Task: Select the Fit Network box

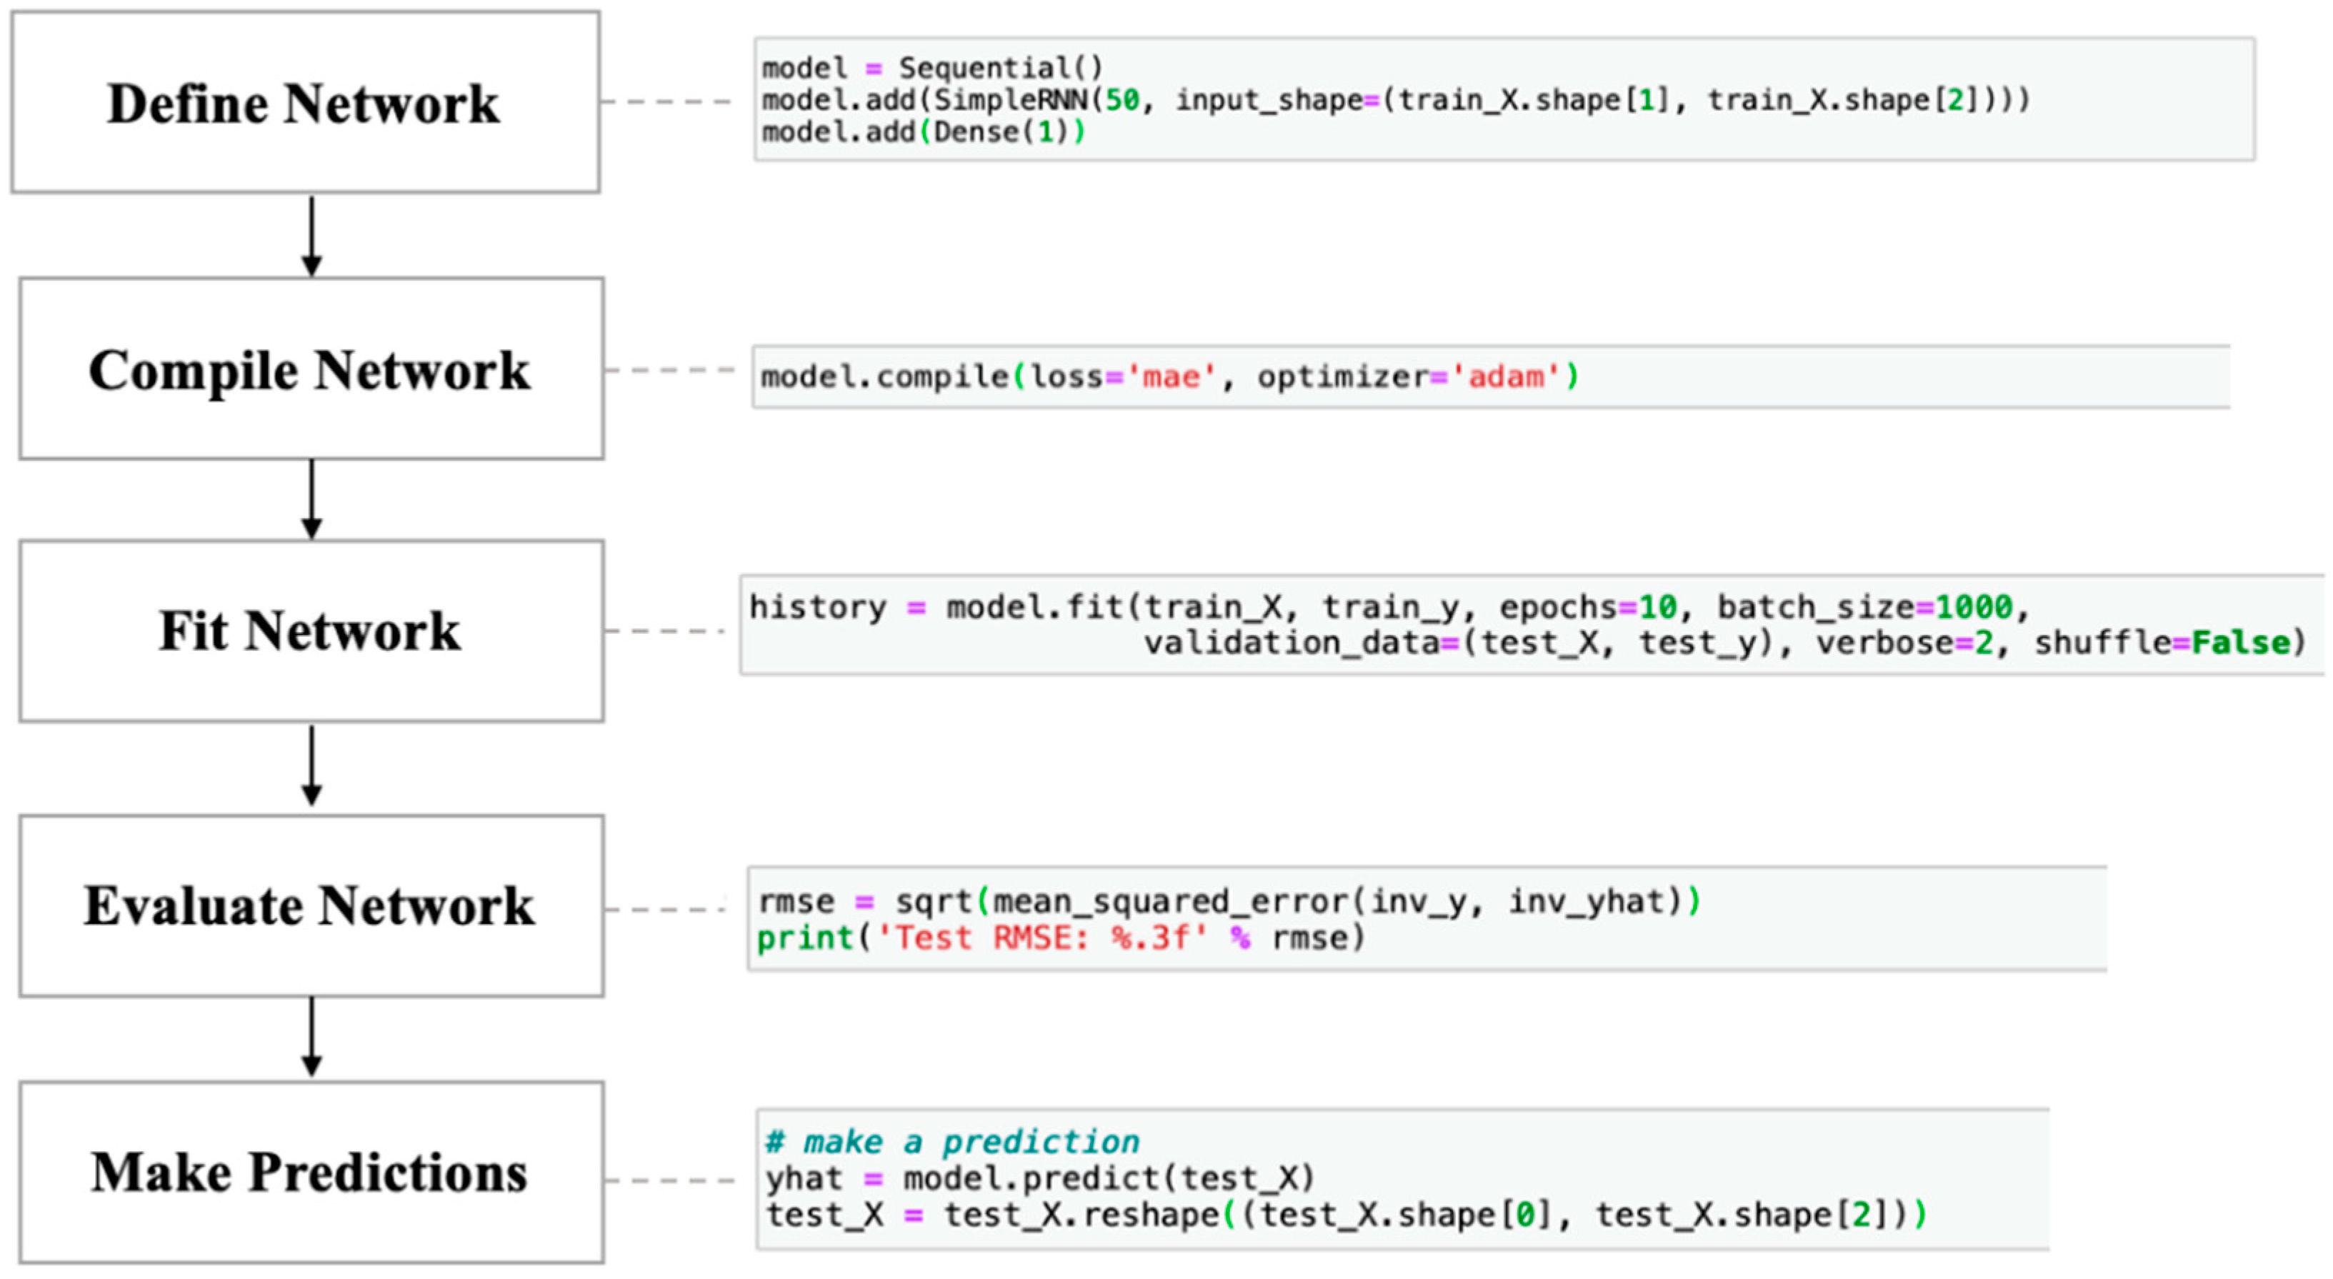Action: 311,630
